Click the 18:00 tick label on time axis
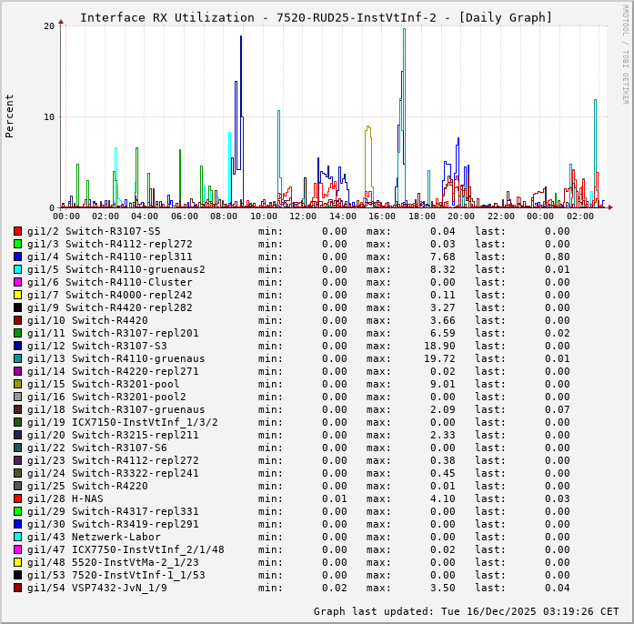The image size is (634, 624). pos(421,216)
